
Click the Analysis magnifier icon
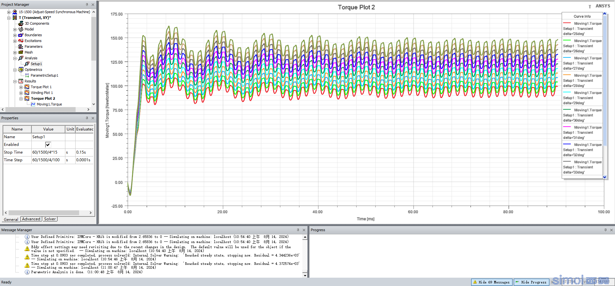click(21, 58)
